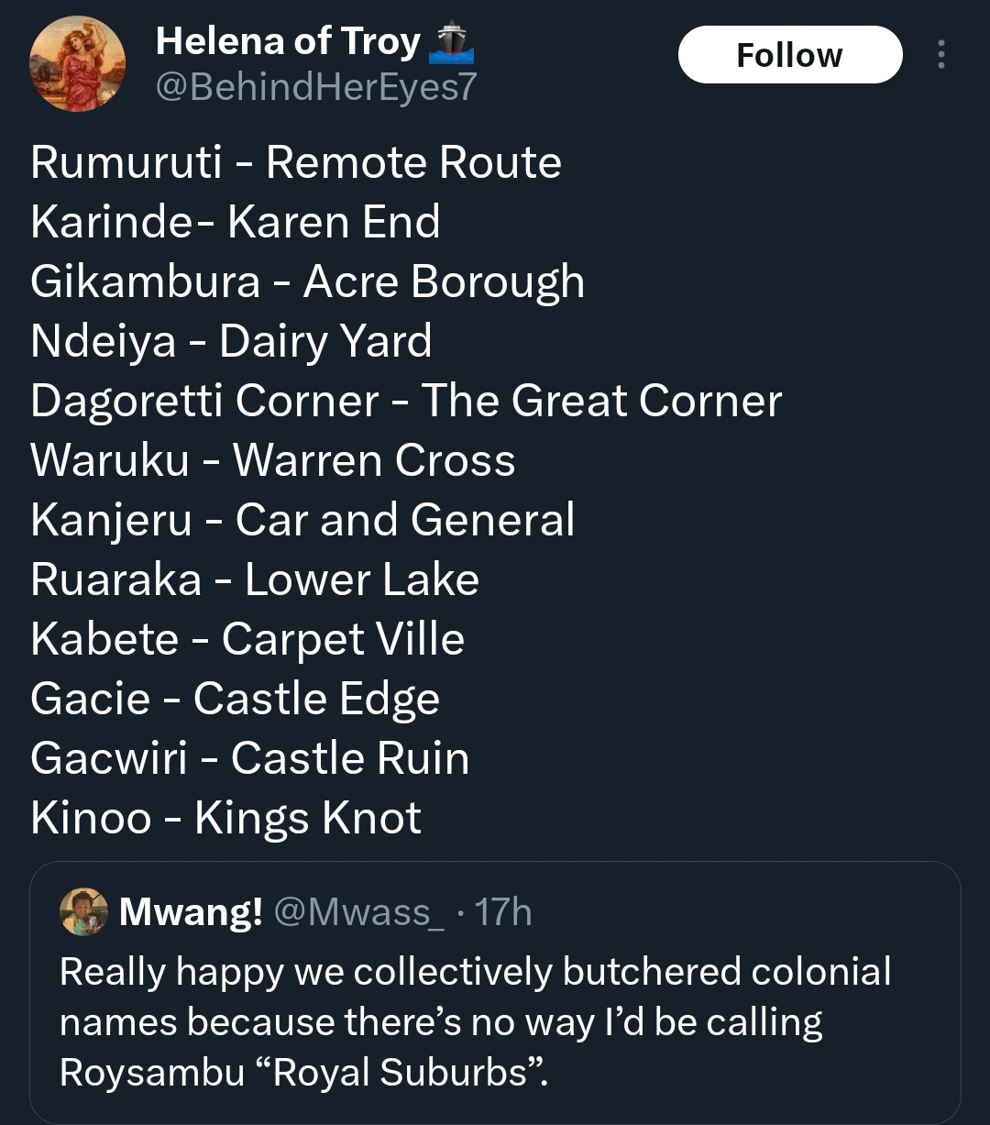
Task: Click the 'Gikambura - Acre Borough' text
Action: (307, 281)
